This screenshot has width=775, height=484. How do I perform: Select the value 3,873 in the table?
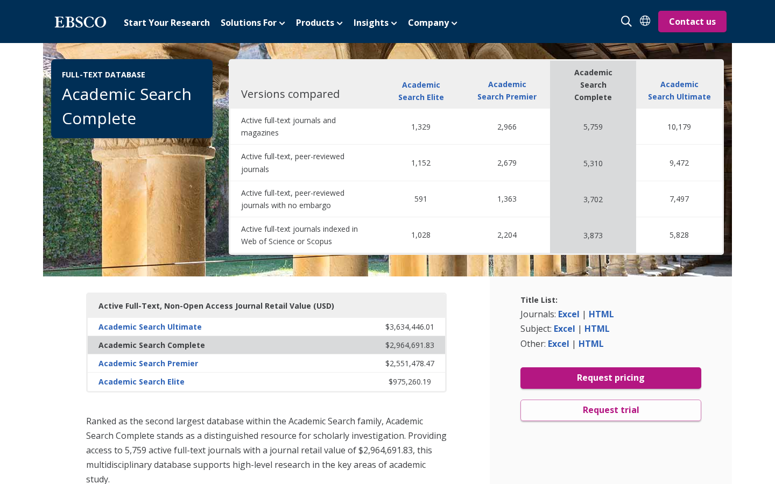click(x=593, y=236)
